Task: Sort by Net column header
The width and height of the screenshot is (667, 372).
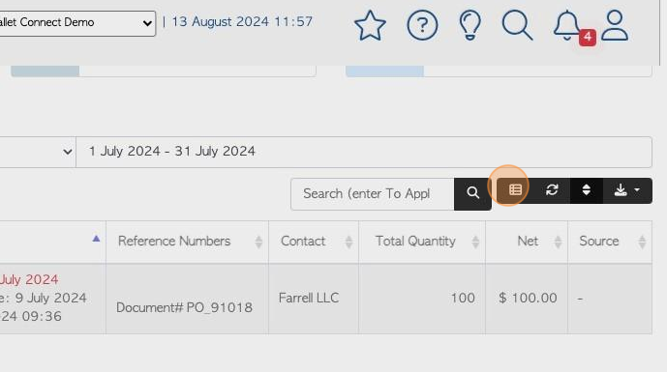Action: coord(527,242)
